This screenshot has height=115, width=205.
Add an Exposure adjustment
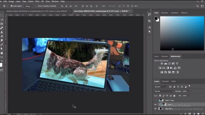tap(173, 64)
